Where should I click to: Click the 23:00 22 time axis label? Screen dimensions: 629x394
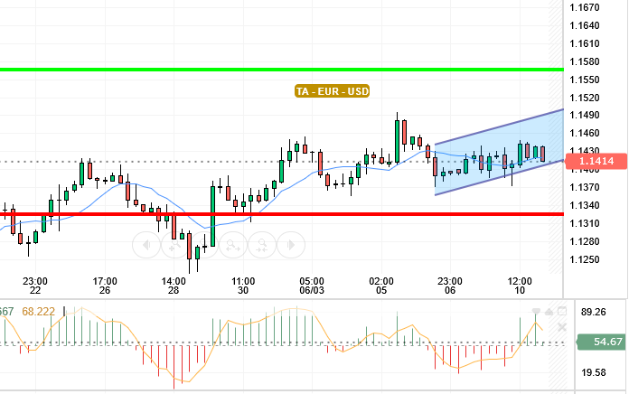tap(35, 286)
